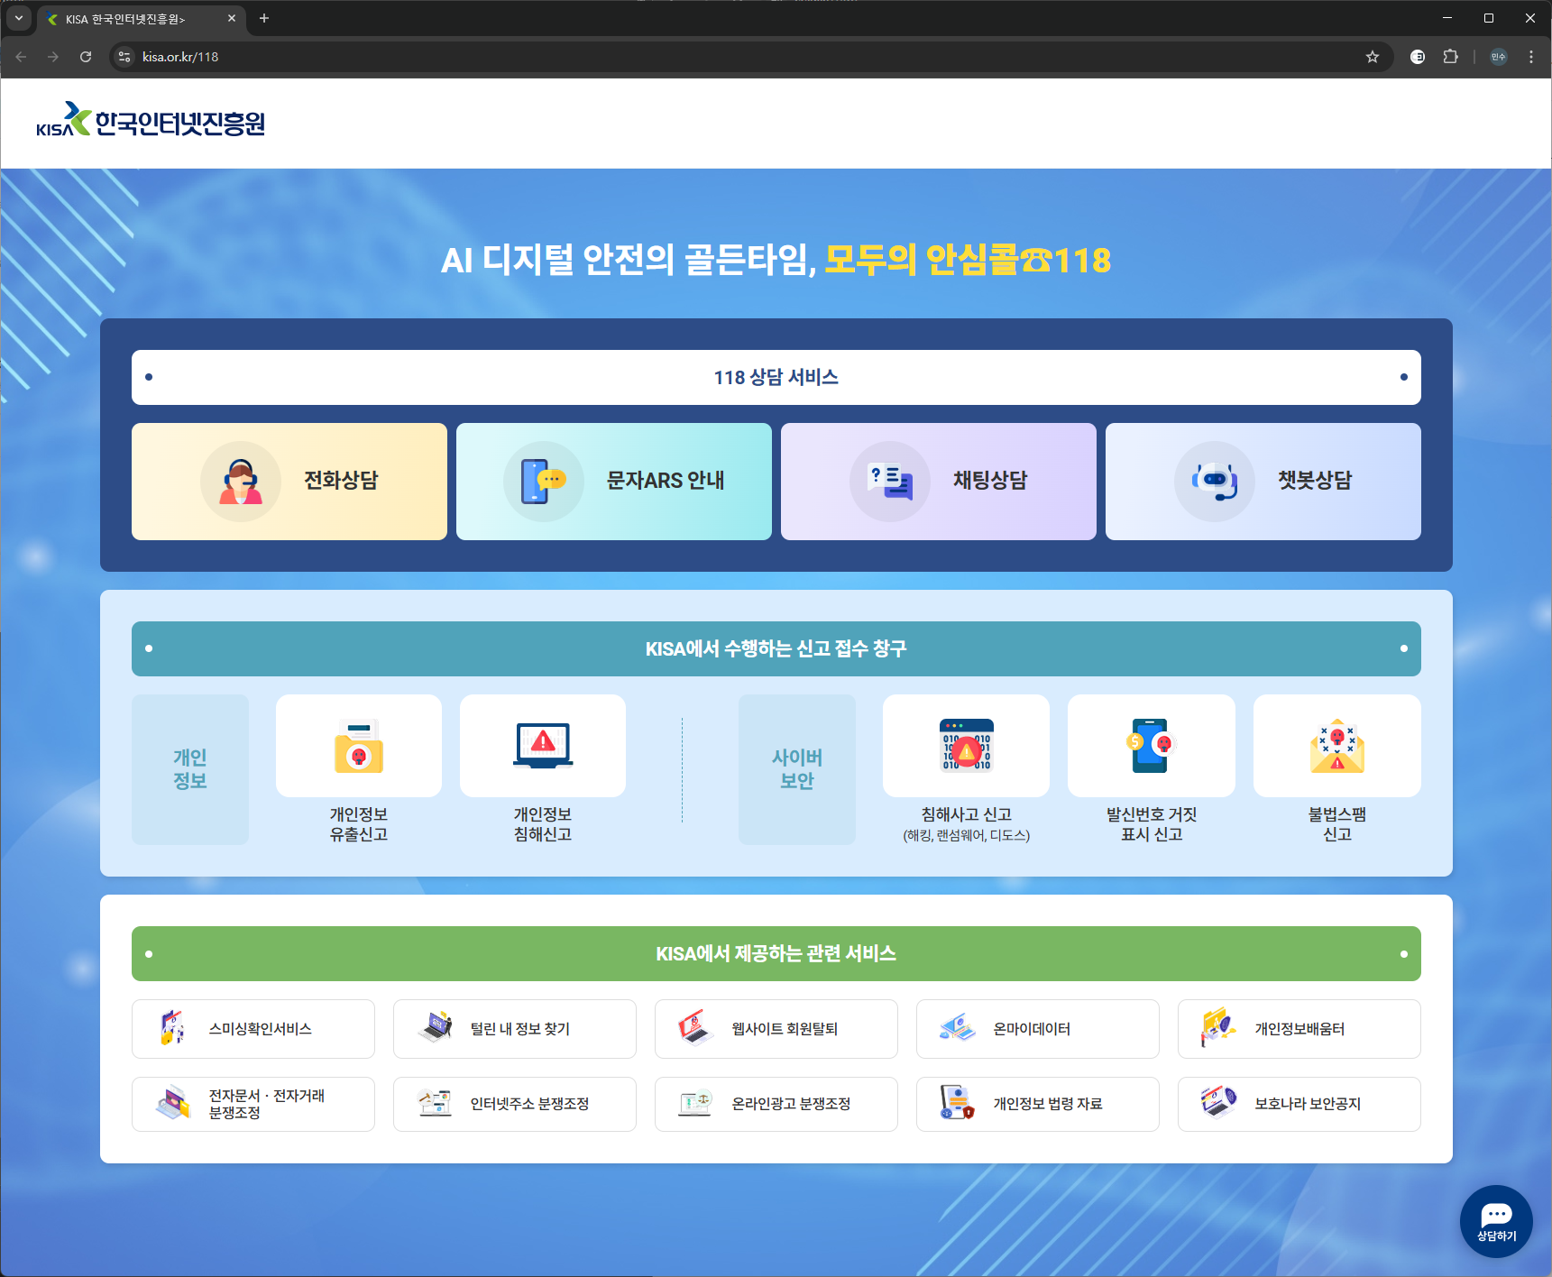Screen dimensions: 1552x1277
Task: Open the 보호나라 보안공지 label
Action: 1308,1104
